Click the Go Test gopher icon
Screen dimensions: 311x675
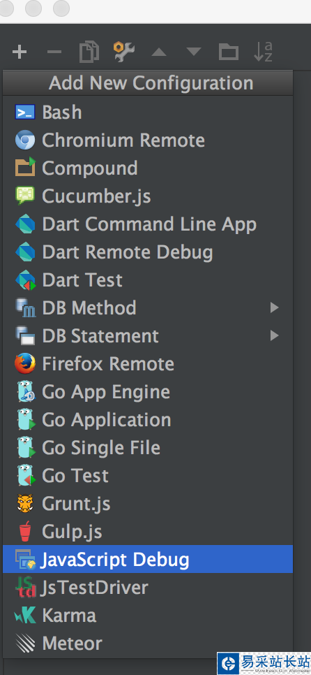[x=26, y=476]
